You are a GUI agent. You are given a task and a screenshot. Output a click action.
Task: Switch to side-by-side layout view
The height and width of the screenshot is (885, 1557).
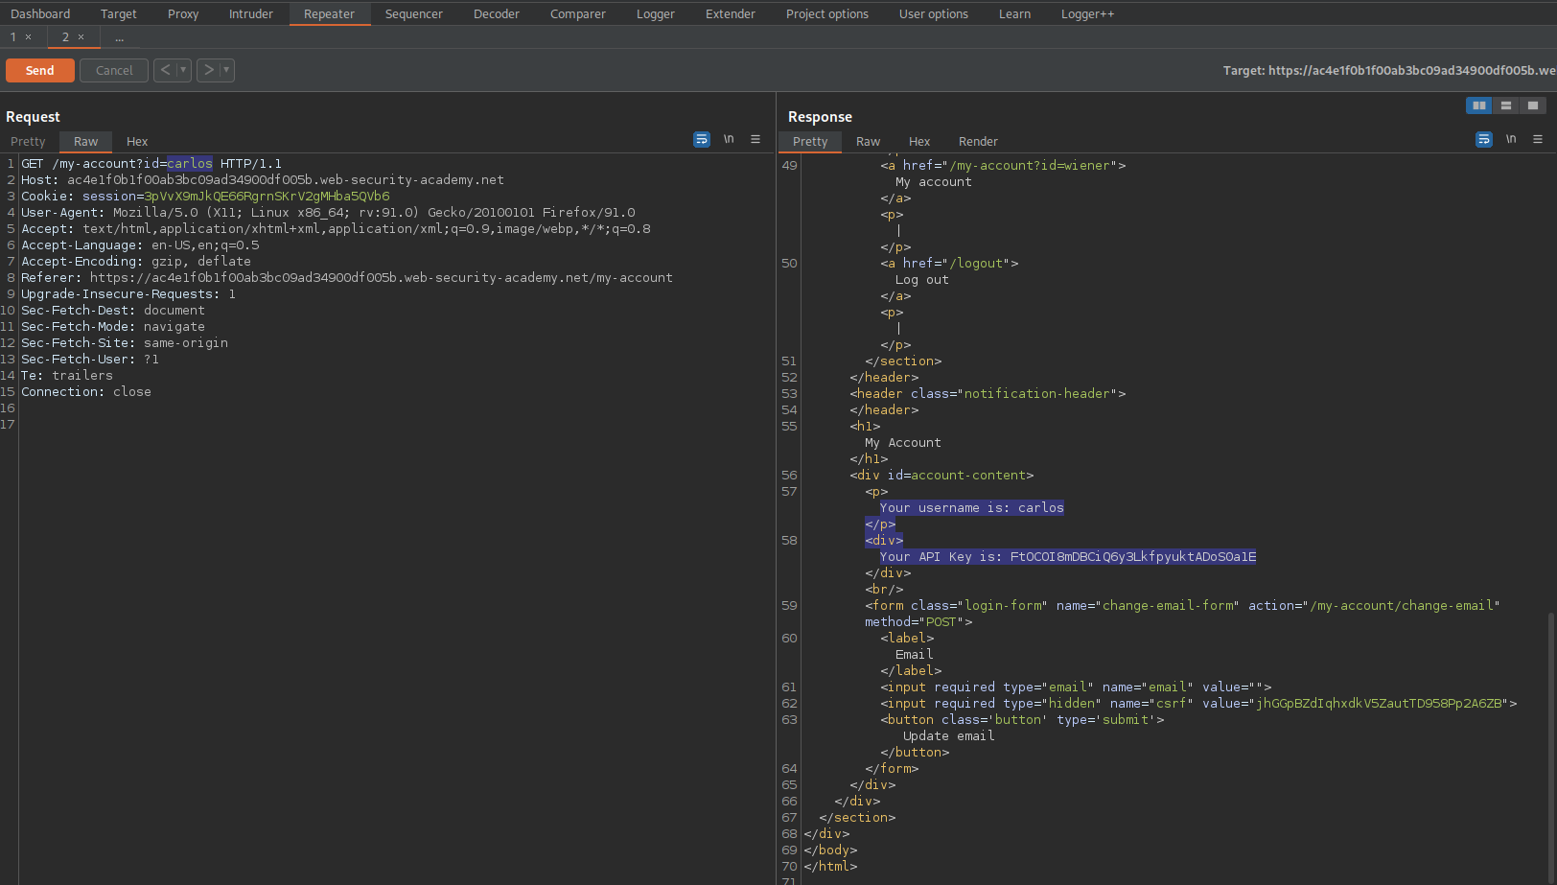click(x=1479, y=105)
